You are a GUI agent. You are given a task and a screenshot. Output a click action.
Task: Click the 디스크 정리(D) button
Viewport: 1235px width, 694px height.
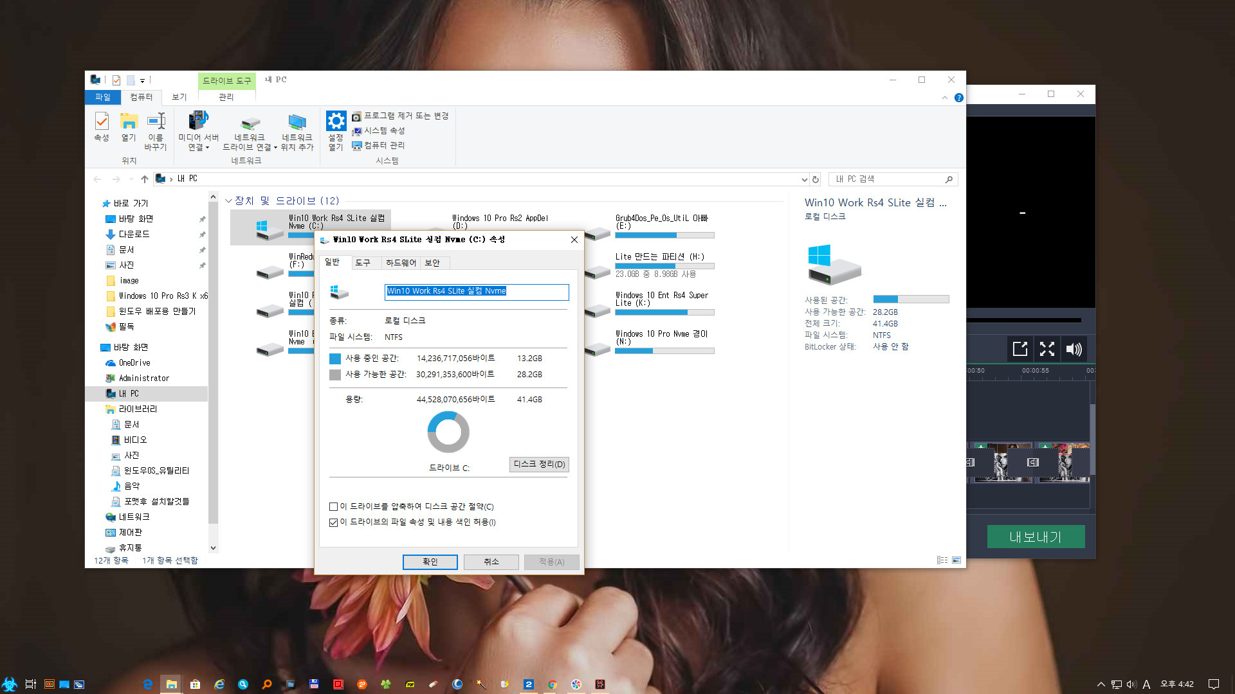click(x=539, y=464)
